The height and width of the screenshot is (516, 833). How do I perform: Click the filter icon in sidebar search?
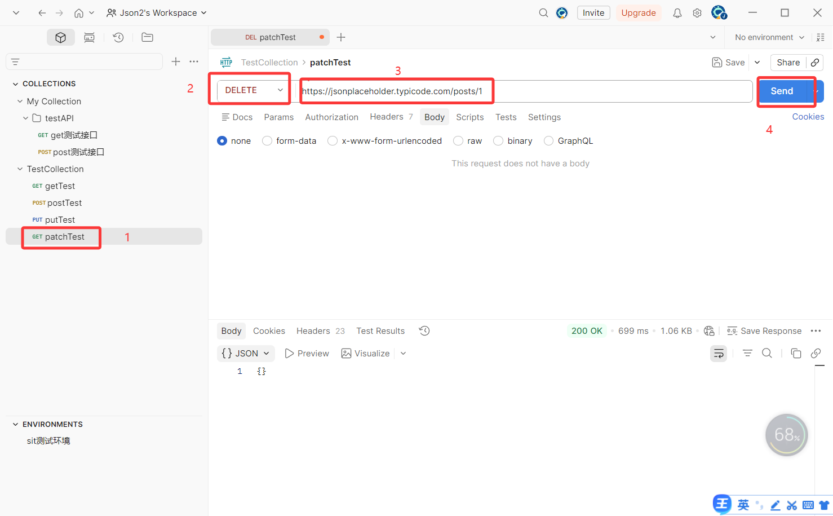point(15,61)
